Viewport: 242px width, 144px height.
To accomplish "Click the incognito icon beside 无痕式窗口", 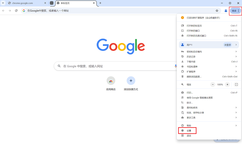I will [x=182, y=36].
